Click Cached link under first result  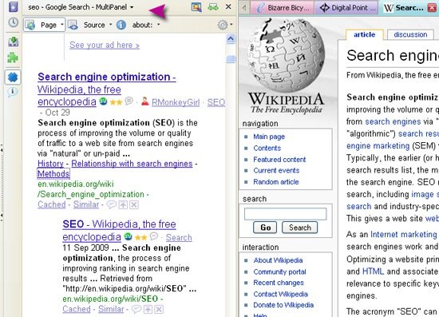click(x=52, y=204)
